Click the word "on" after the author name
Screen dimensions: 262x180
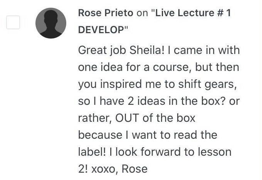[x=142, y=13]
